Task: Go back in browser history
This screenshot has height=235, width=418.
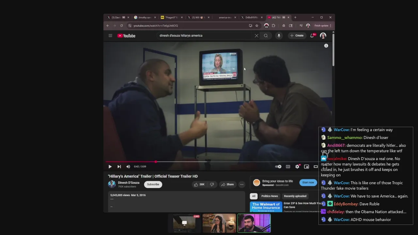Action: 108,25
